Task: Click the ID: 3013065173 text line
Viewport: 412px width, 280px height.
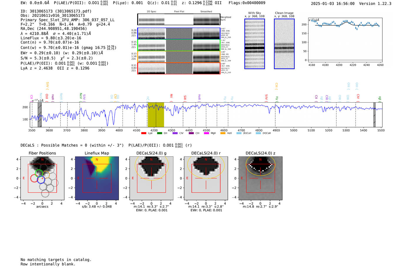Action: (56, 11)
